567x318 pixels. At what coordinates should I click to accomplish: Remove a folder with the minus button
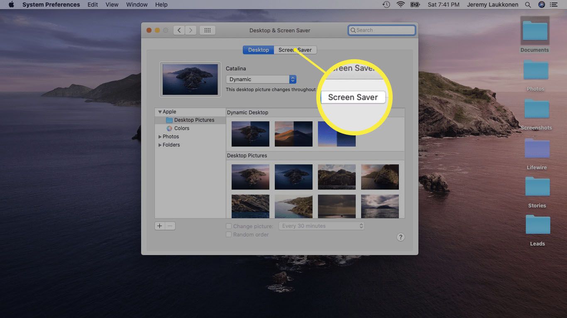[170, 226]
